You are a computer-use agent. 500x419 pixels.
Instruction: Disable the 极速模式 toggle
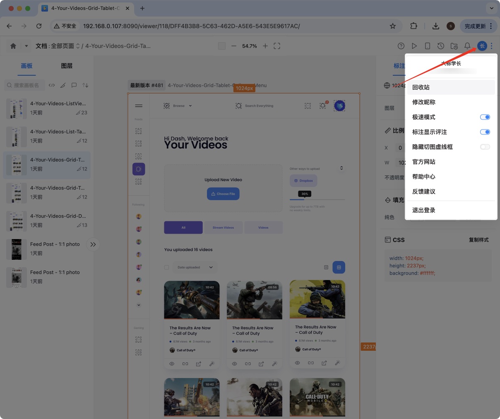(485, 117)
